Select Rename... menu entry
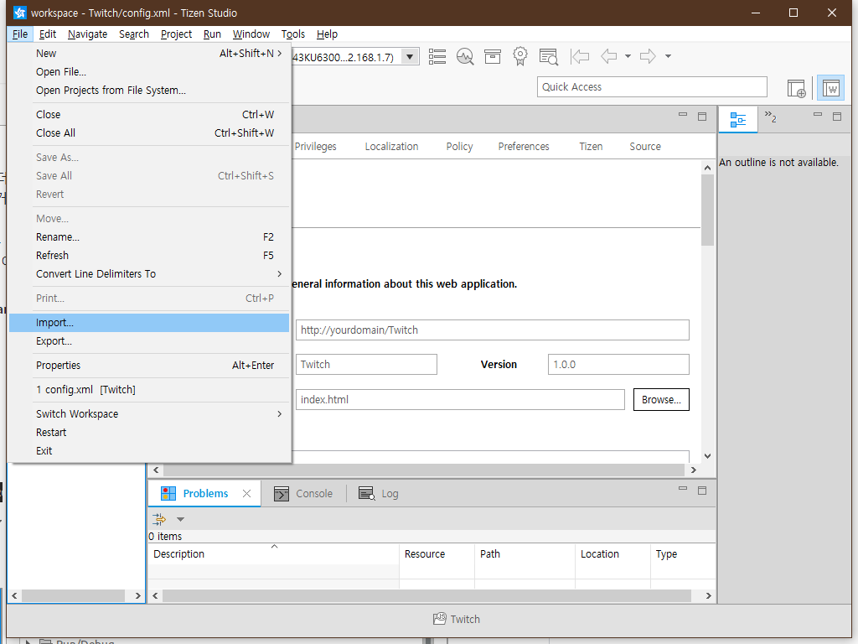Screen dimensions: 858x644 149,237
